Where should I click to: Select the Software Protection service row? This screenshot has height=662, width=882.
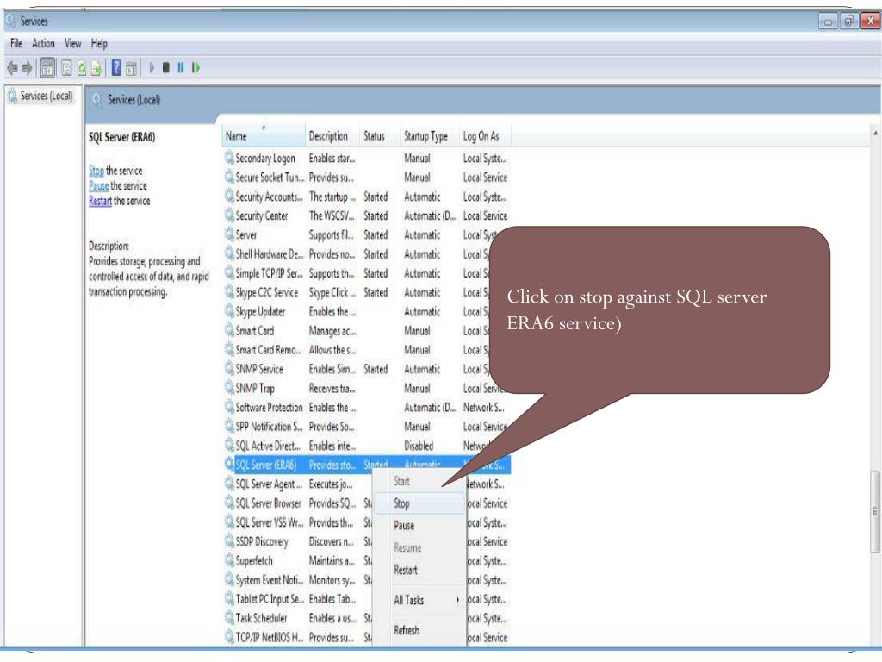tap(366, 407)
